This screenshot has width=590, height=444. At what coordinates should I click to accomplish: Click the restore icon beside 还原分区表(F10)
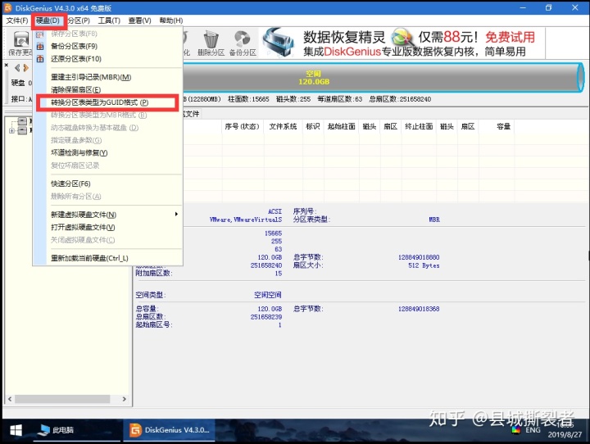click(x=40, y=59)
